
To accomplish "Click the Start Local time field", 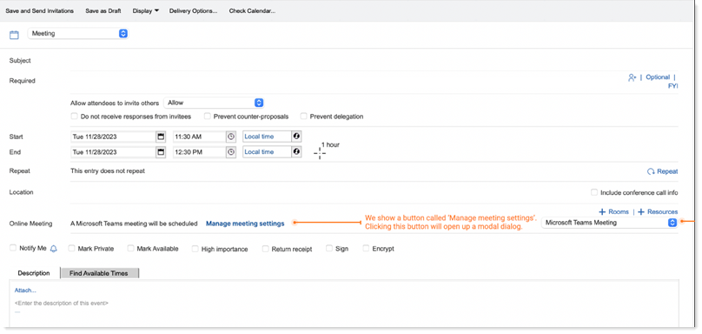I will pyautogui.click(x=267, y=137).
